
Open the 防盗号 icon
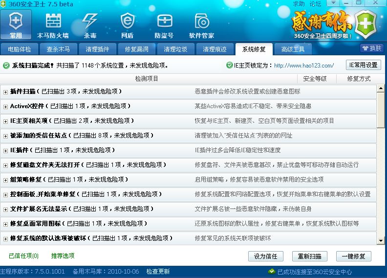click(x=164, y=25)
